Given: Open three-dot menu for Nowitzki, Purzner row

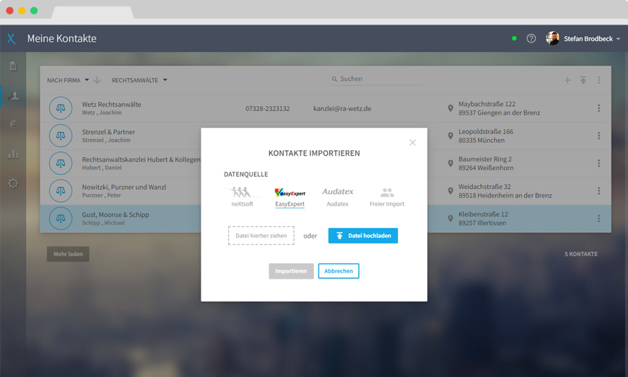Looking at the screenshot, I should 598,191.
